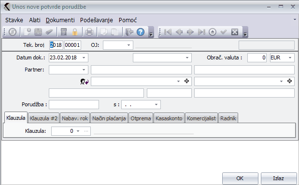This screenshot has width=299, height=185.
Task: Click the exit door icon in toolbar
Action: [129, 32]
